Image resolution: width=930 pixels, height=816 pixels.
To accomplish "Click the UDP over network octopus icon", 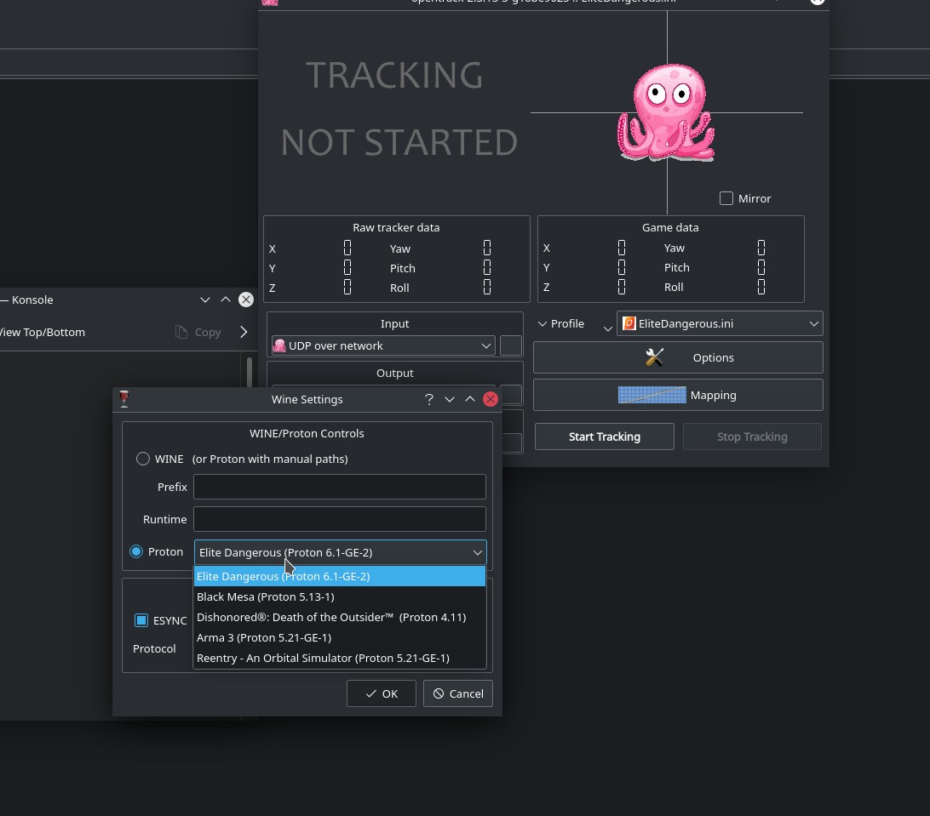I will click(x=279, y=345).
